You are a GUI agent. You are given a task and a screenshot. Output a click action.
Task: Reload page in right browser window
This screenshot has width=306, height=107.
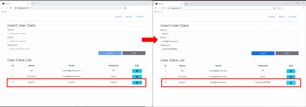[x=164, y=8]
